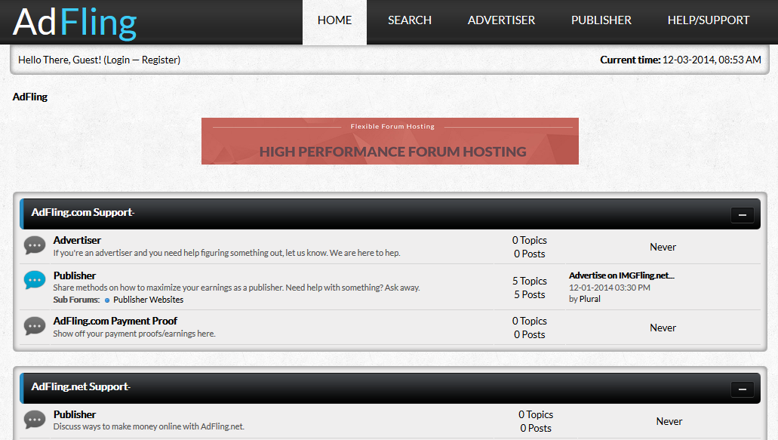
Task: Collapse the AdFling.net Support category
Action: point(743,389)
